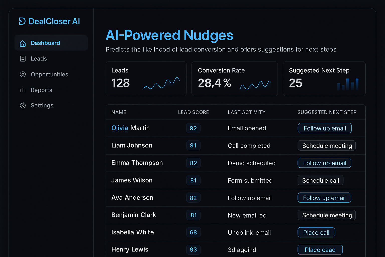The image size is (385, 257).
Task: Select the home icon next to Dashboard
Action: [x=23, y=43]
